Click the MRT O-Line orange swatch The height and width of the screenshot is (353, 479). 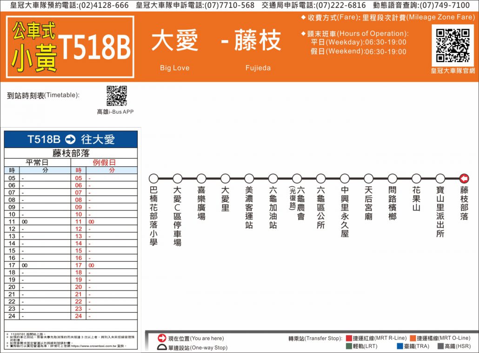[x=412, y=338]
